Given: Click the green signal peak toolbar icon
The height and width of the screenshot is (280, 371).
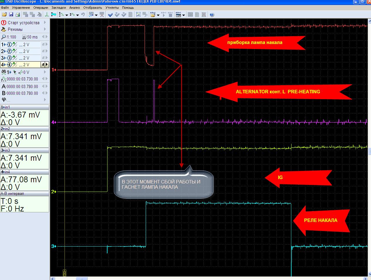Looking at the screenshot, I should pos(47,14).
